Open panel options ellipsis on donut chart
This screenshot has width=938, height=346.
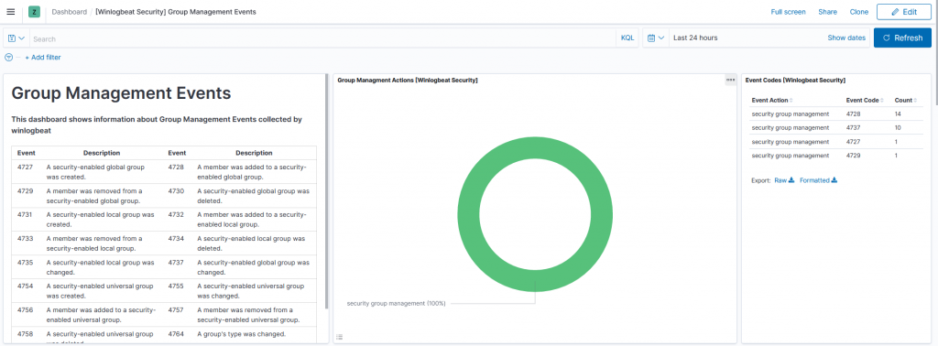pos(730,80)
